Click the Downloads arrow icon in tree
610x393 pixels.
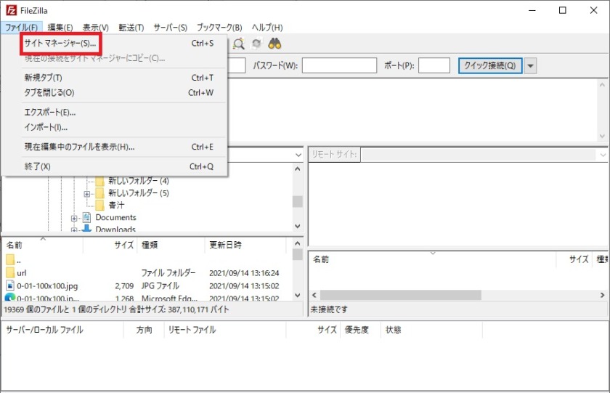86,228
